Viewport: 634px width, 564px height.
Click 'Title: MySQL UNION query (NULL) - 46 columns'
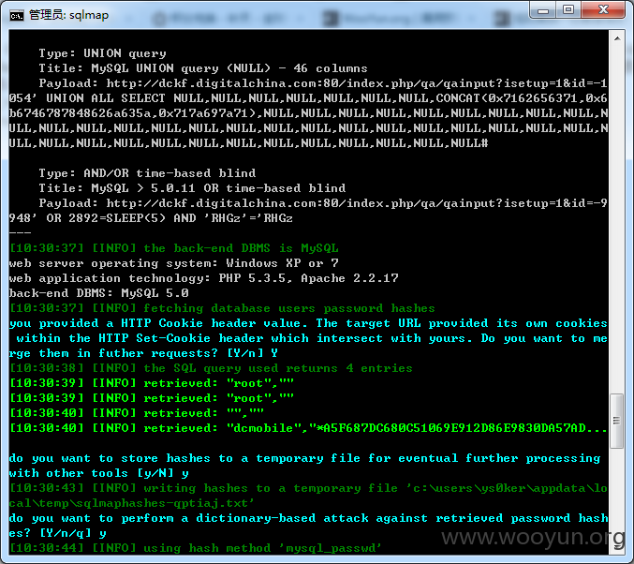(203, 68)
